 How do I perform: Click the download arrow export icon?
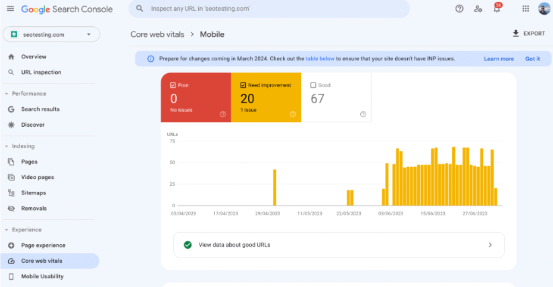(515, 34)
